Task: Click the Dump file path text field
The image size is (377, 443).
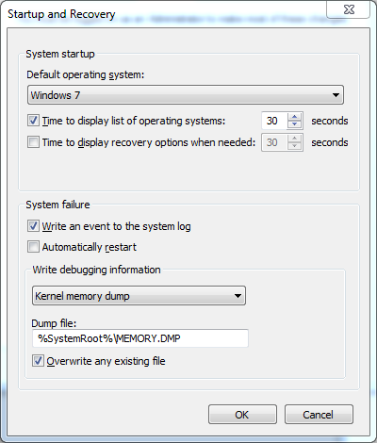Action: pyautogui.click(x=140, y=338)
